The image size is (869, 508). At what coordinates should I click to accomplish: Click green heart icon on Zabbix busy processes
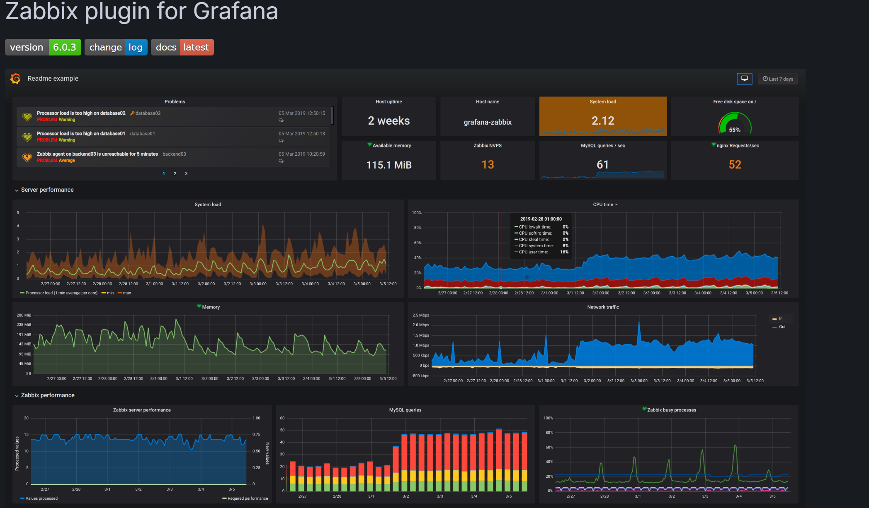644,409
